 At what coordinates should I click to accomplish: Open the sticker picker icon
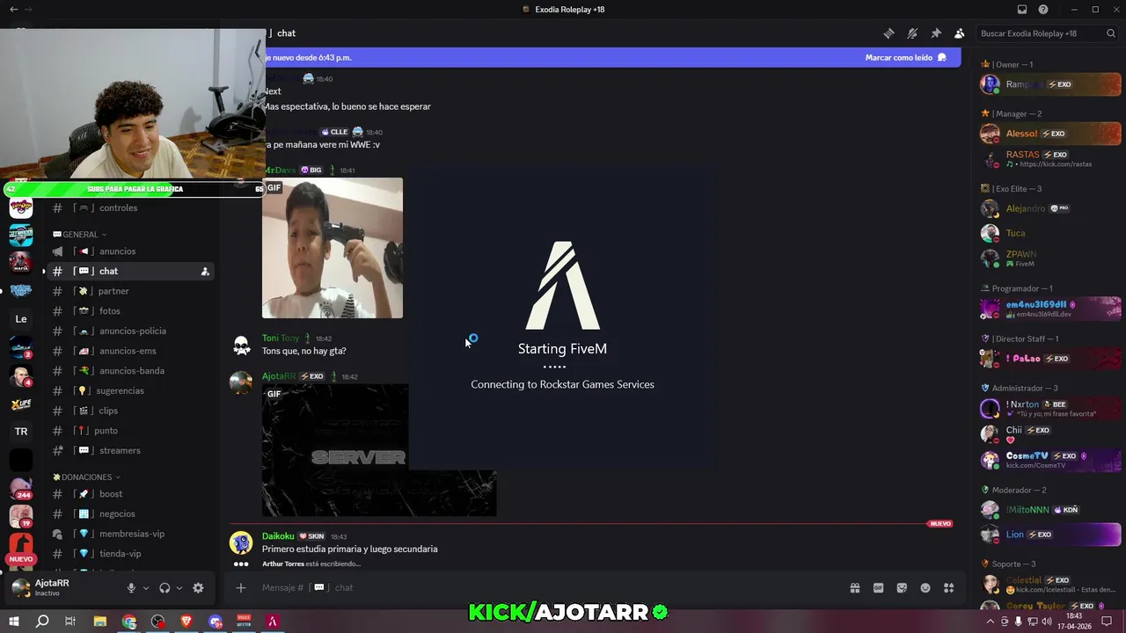(902, 588)
